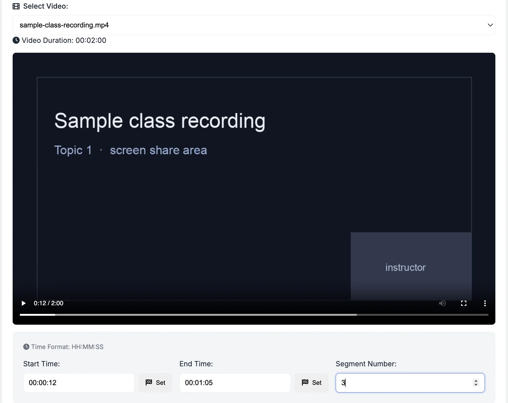Viewport: 508px width, 403px height.
Task: Click the Time Format: HH:MM:SS text
Action: [x=67, y=347]
